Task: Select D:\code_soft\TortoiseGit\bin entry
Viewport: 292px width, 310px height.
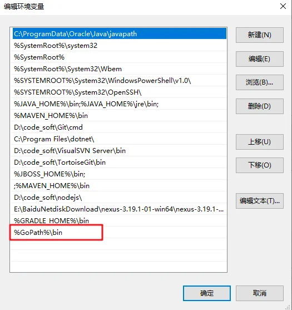Action: tap(118, 162)
